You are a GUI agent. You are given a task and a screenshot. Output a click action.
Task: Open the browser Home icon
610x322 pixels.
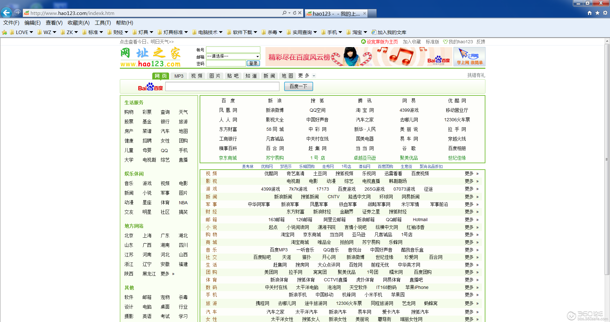click(590, 13)
